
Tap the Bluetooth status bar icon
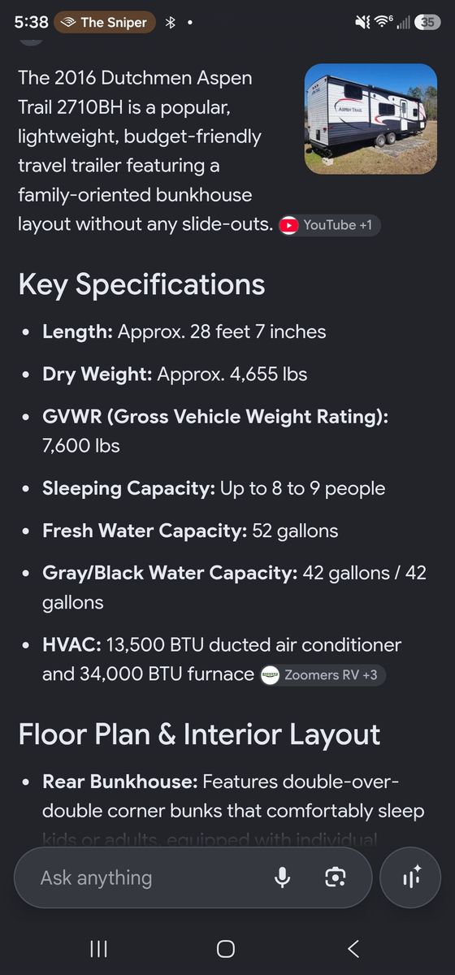click(x=171, y=22)
